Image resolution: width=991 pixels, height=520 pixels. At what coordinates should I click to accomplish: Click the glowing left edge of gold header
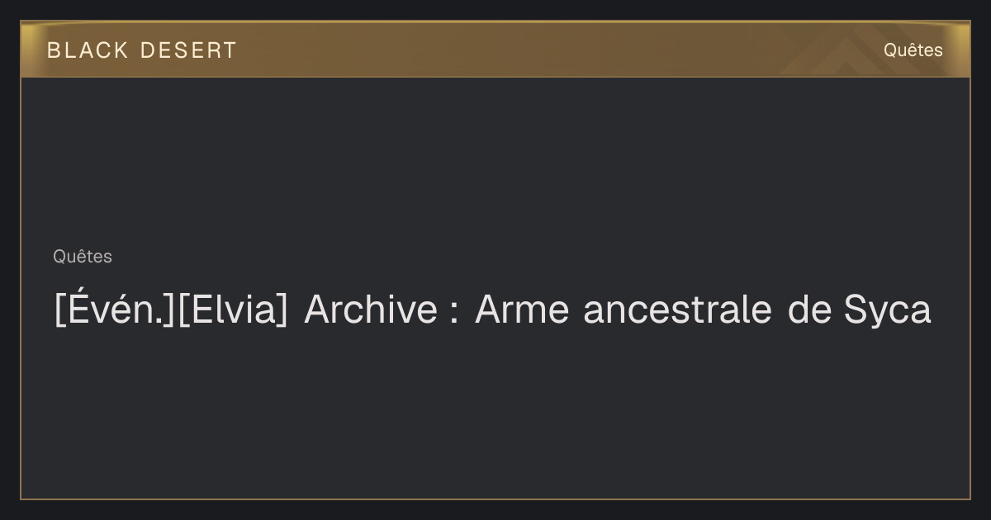(30, 50)
